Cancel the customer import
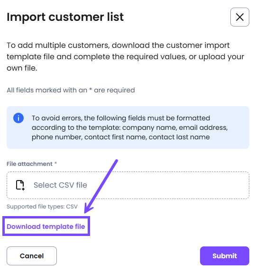The image size is (255, 272). 32,256
